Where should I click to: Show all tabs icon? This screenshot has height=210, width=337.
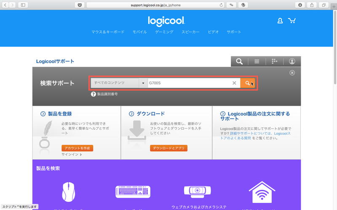click(324, 5)
